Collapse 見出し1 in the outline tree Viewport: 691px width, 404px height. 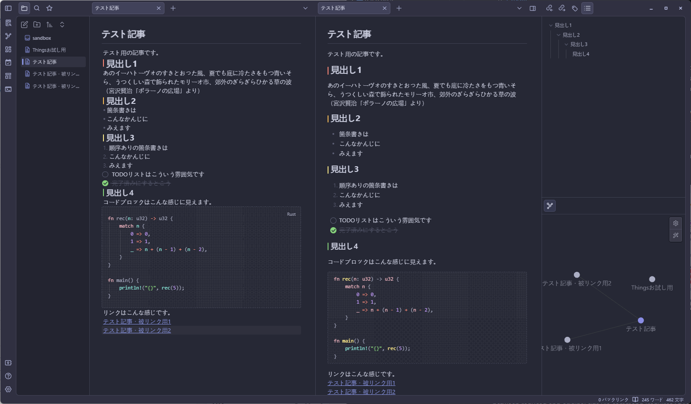point(551,25)
